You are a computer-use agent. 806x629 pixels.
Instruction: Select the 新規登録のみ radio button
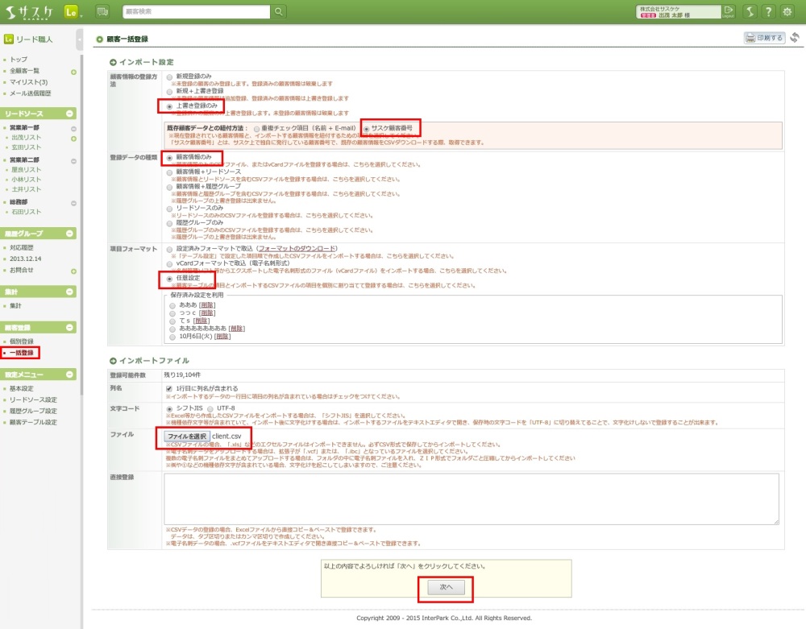(169, 77)
